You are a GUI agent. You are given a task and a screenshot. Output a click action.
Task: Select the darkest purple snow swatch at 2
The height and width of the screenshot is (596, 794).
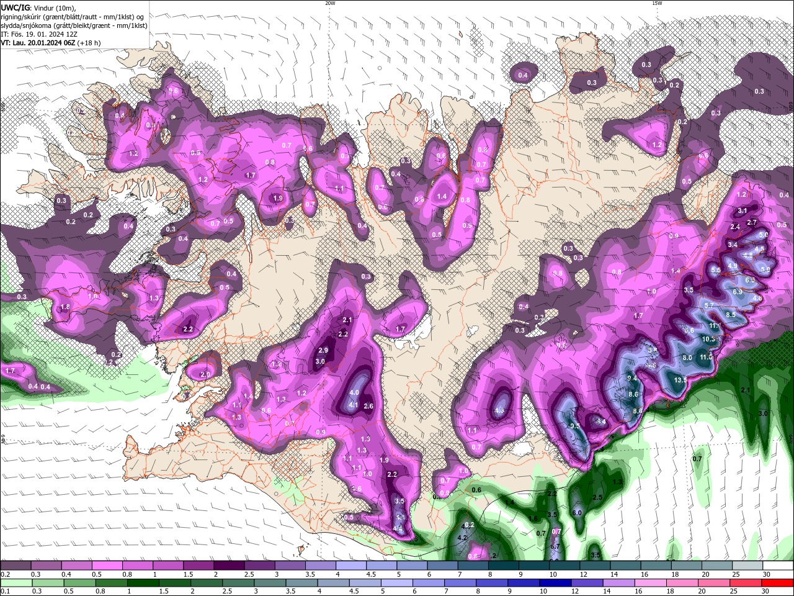pos(228,566)
